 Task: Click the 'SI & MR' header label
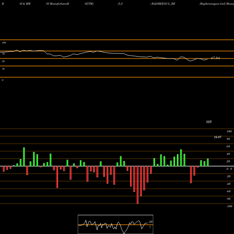point(25,4)
